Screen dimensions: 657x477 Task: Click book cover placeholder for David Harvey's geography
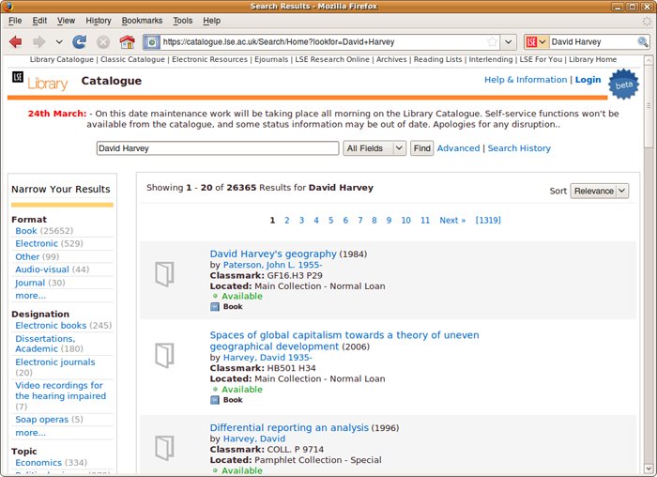164,274
